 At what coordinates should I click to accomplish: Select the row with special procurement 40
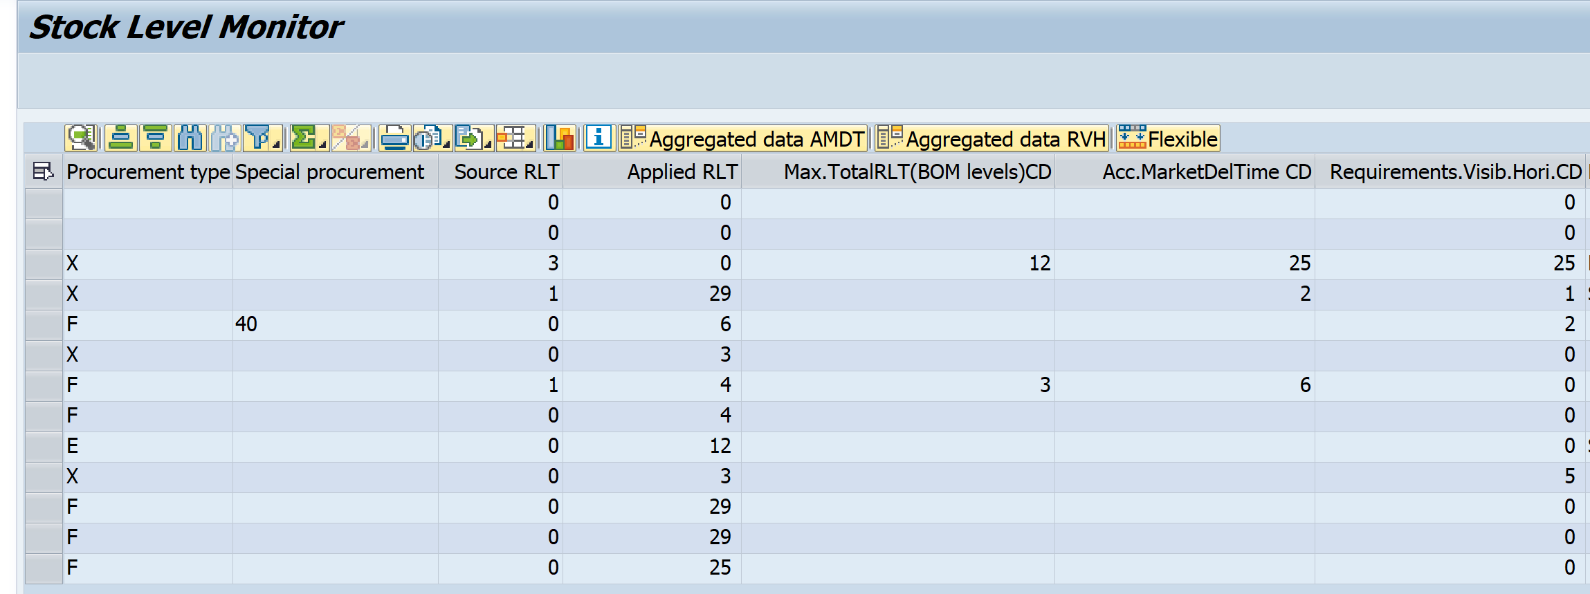coord(44,324)
